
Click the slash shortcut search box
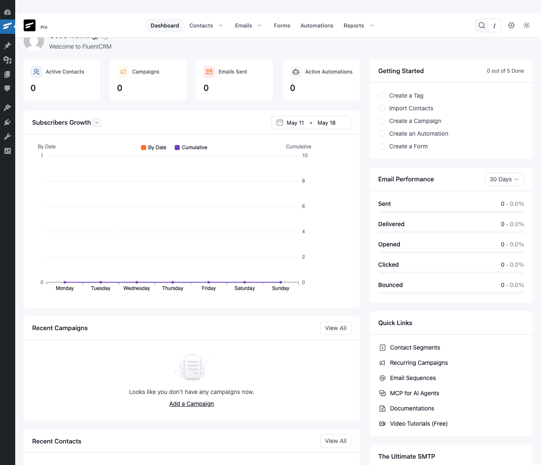pyautogui.click(x=495, y=25)
